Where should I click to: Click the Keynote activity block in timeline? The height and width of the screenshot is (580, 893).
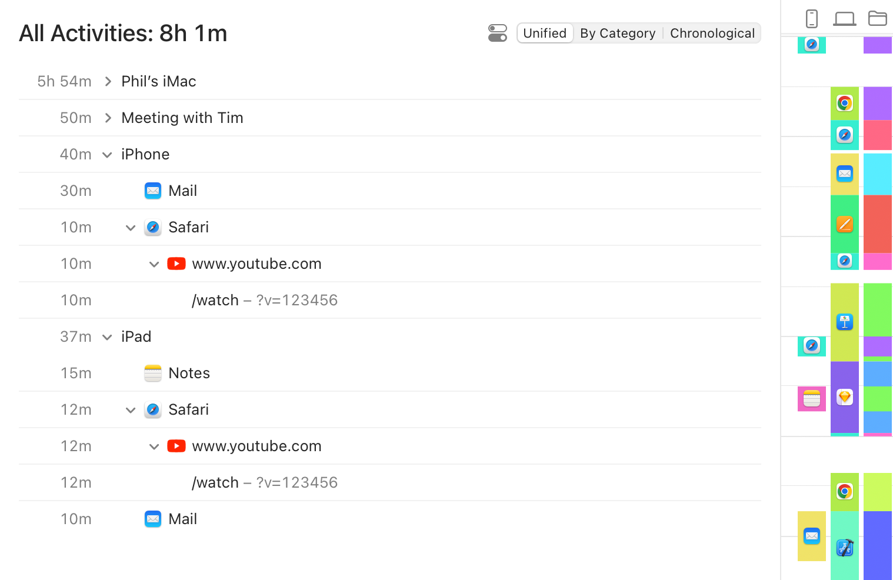pyautogui.click(x=845, y=322)
